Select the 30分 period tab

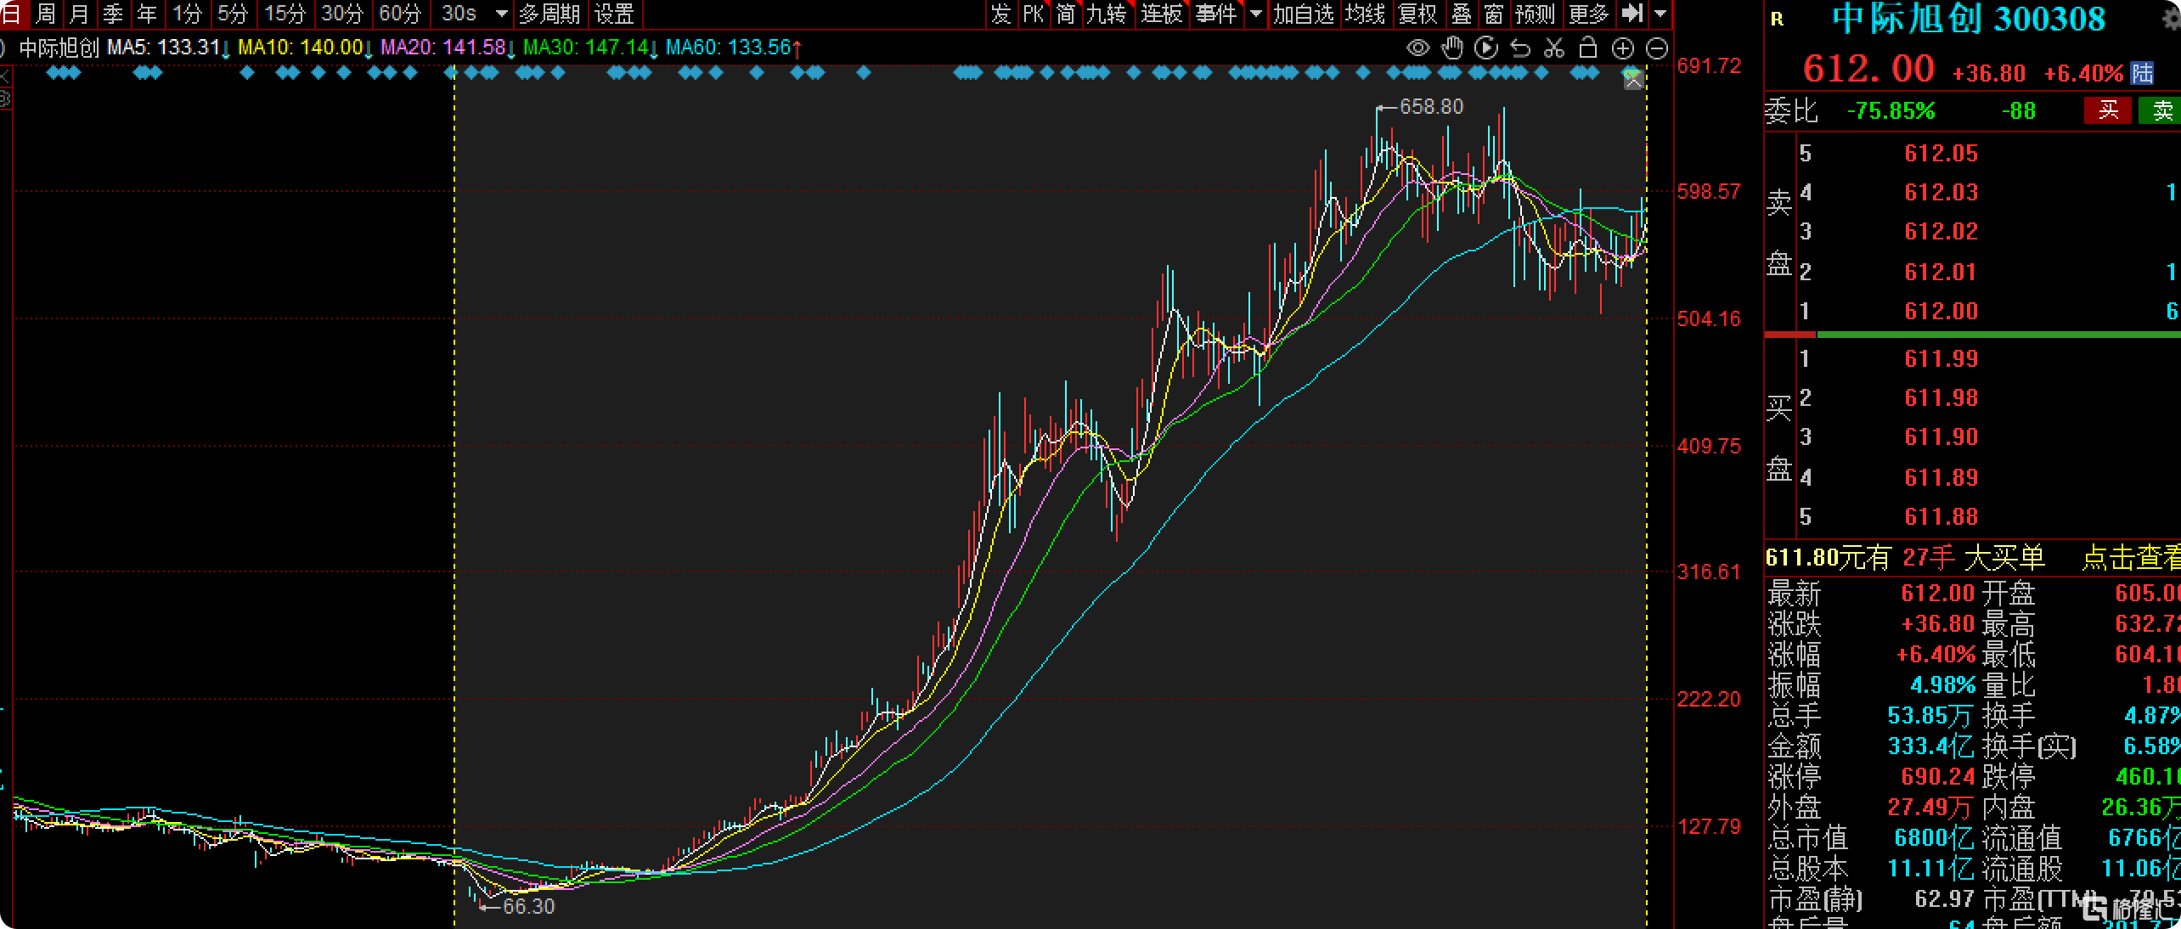[x=342, y=14]
